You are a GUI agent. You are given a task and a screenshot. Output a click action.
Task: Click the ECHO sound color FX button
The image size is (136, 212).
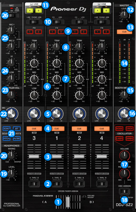pyautogui.click(x=6, y=129)
